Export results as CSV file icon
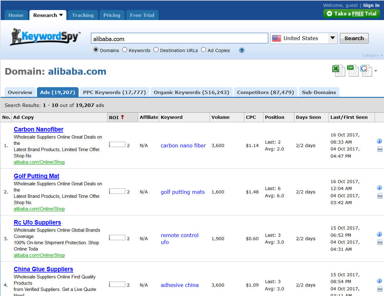Image resolution: width=384 pixels, height=296 pixels. [352, 70]
